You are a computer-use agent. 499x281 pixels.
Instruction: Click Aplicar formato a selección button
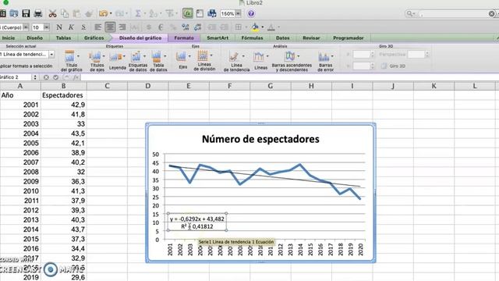[26, 66]
